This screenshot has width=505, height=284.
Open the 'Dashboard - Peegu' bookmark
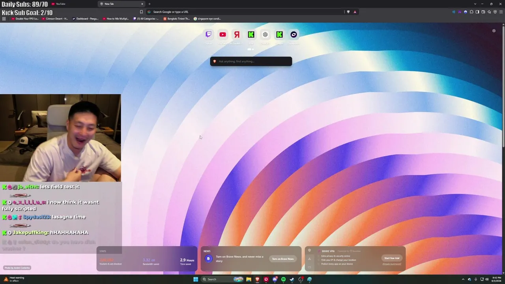coord(86,19)
